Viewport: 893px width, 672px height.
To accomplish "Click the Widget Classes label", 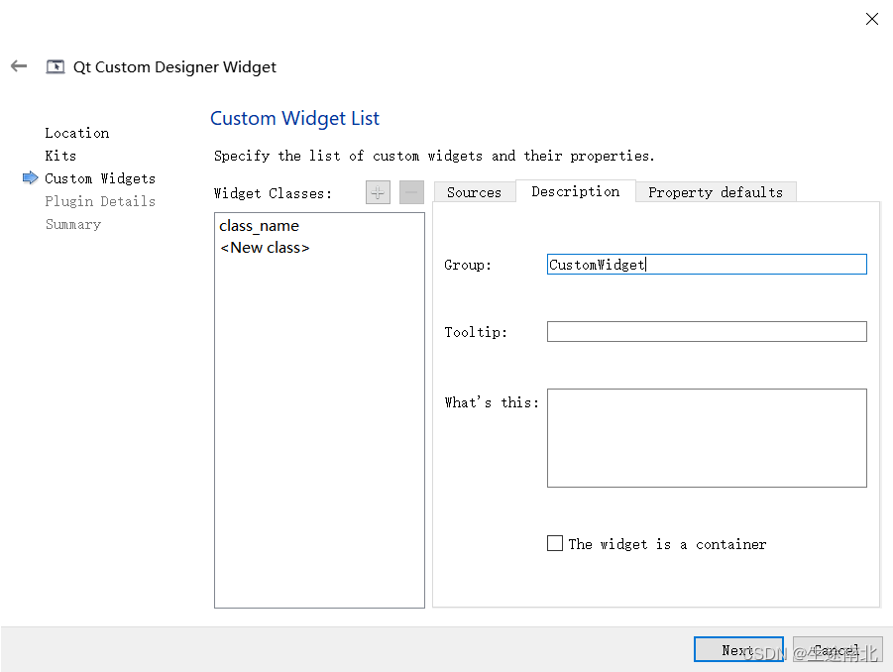I will pyautogui.click(x=273, y=193).
